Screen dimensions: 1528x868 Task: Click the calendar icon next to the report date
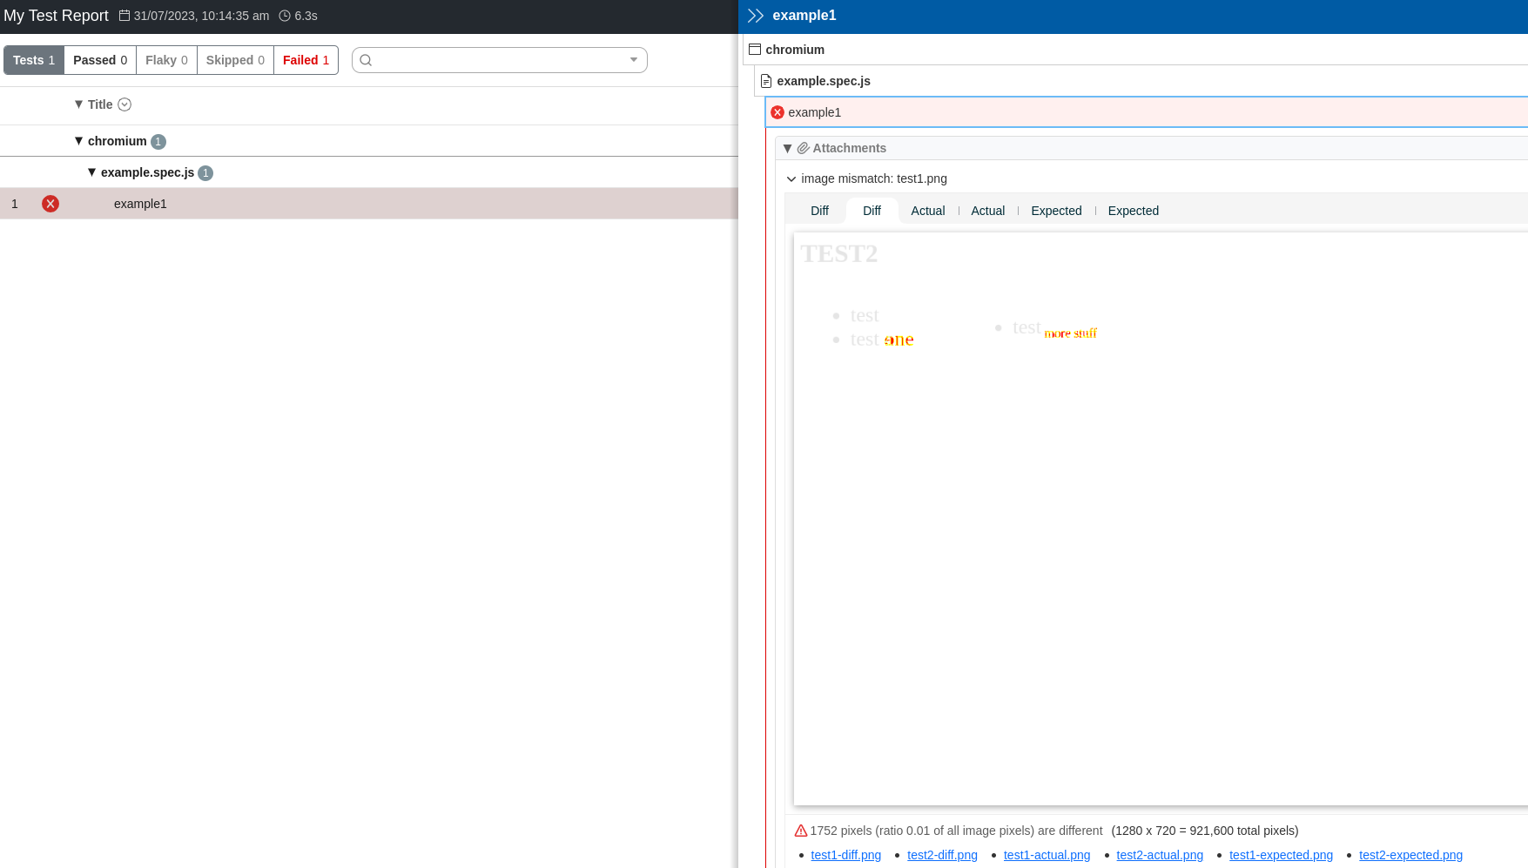[x=124, y=15]
